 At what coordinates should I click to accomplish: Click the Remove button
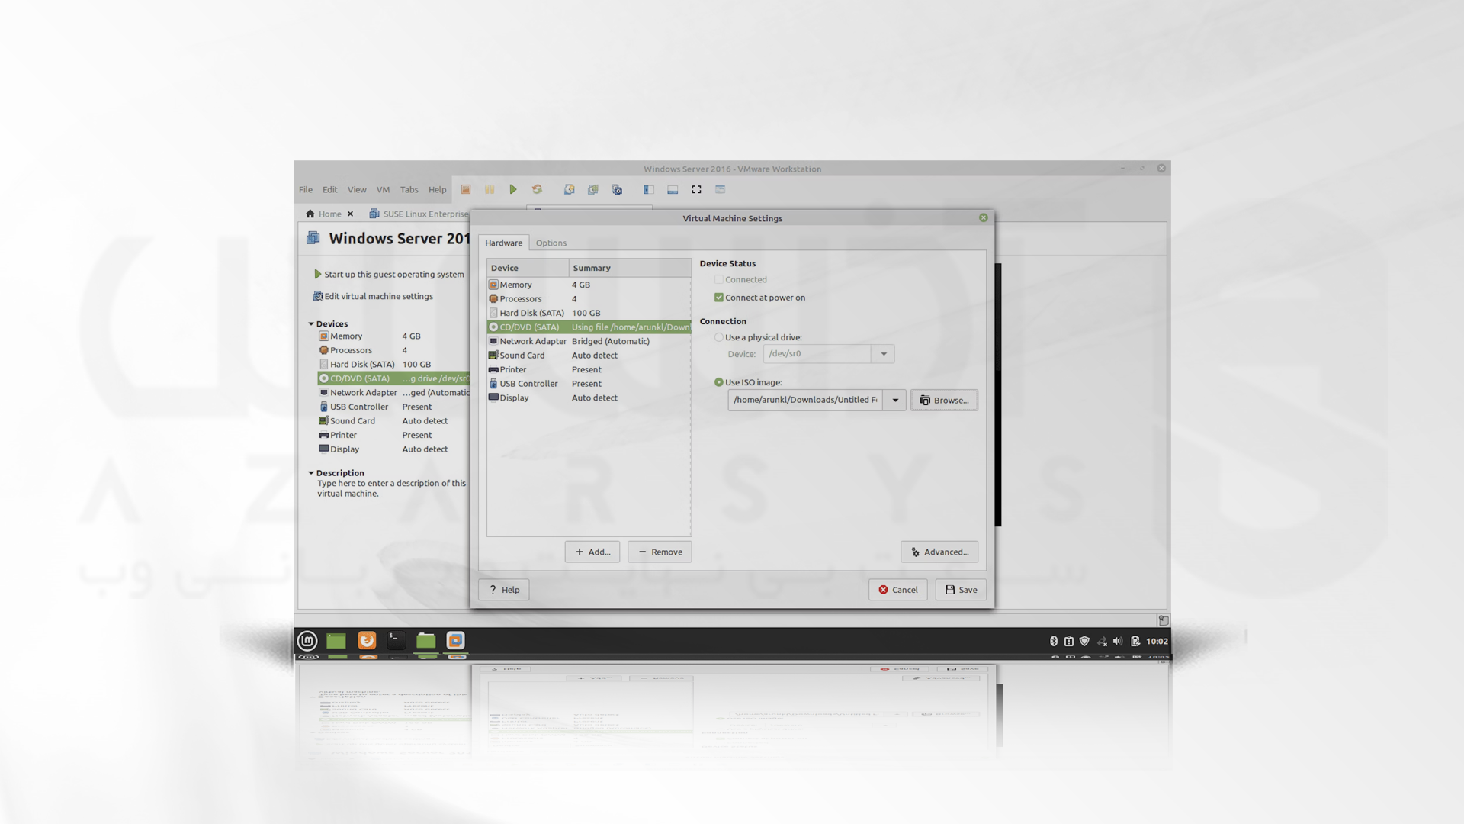tap(660, 552)
